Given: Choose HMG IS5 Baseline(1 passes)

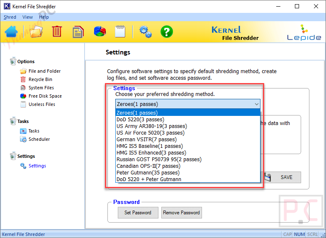Looking at the screenshot, I should click(188, 146).
